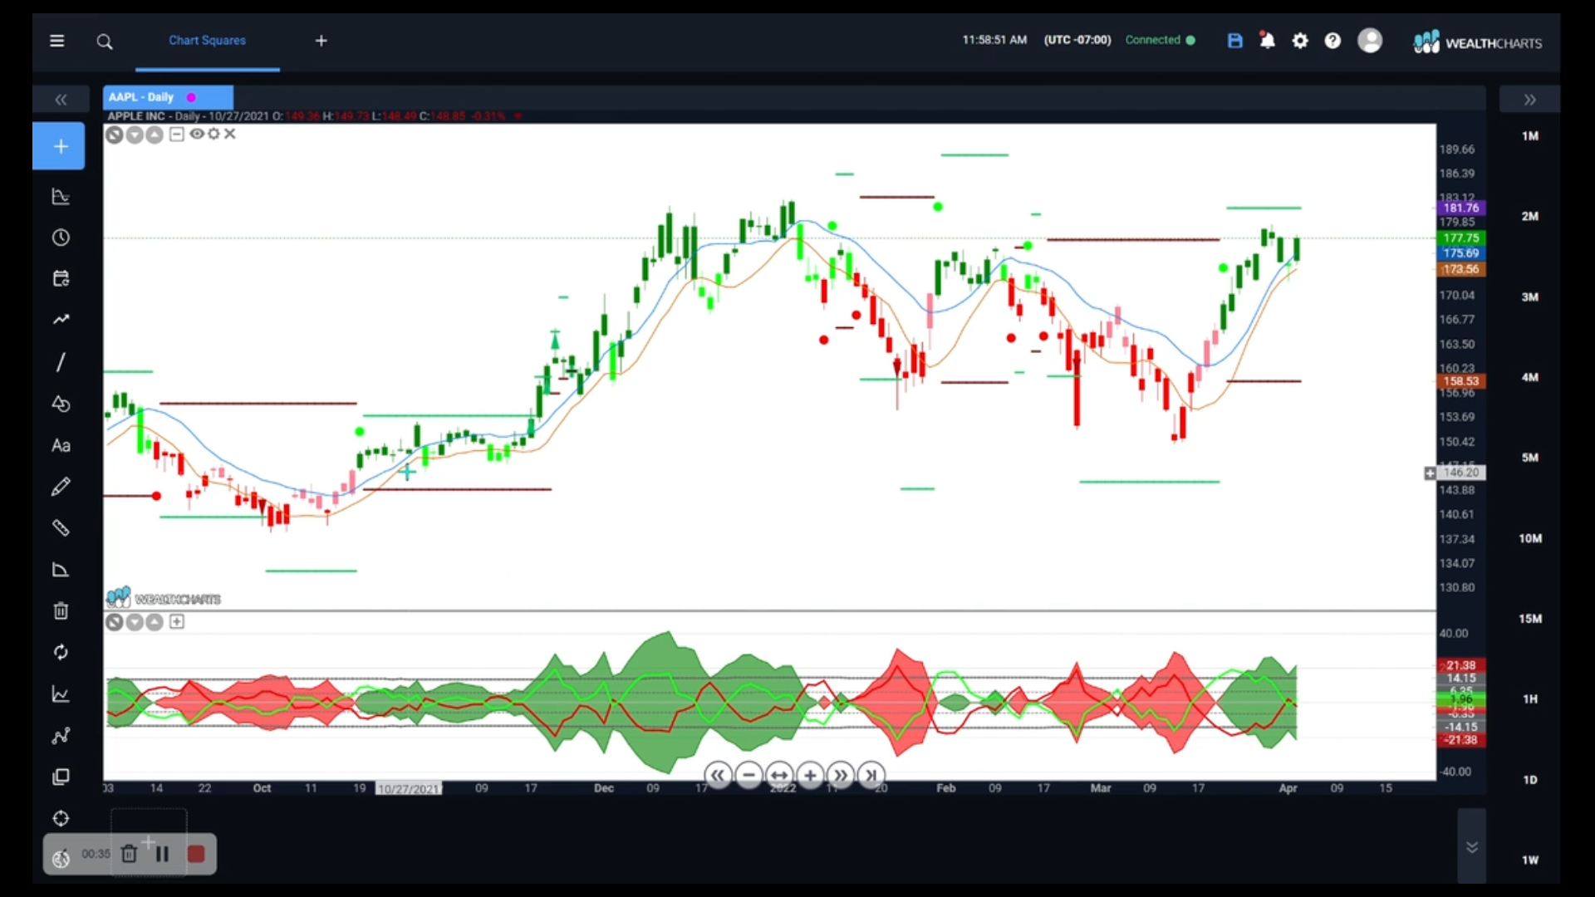Expand oscillator pane with plus box
Screen dimensions: 1595x897
(x=176, y=621)
